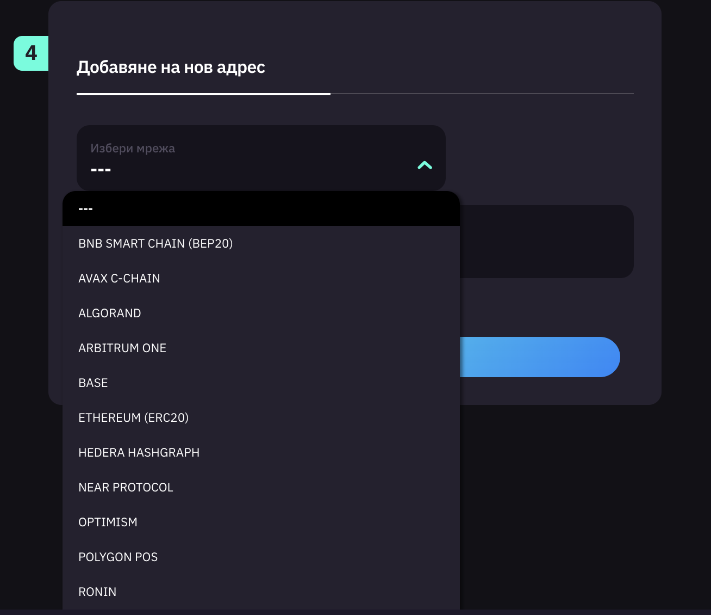The image size is (711, 615).
Task: Click the 'Добавяне на нов адрес' heading
Action: [171, 67]
